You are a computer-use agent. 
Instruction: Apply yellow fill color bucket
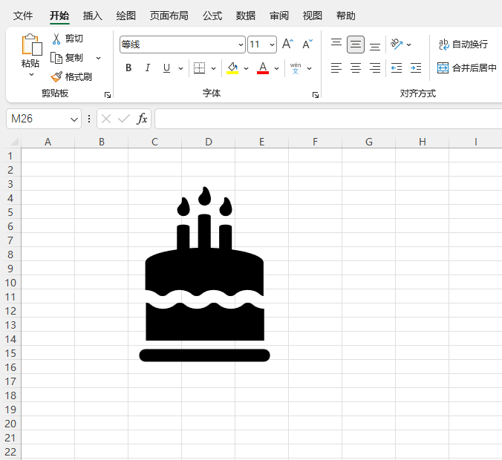point(232,68)
